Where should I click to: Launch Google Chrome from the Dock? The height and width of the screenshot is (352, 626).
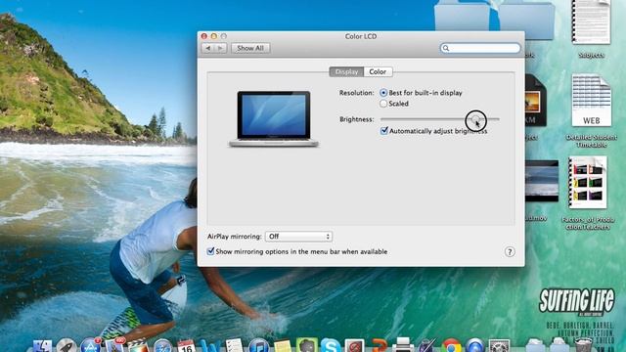[451, 346]
